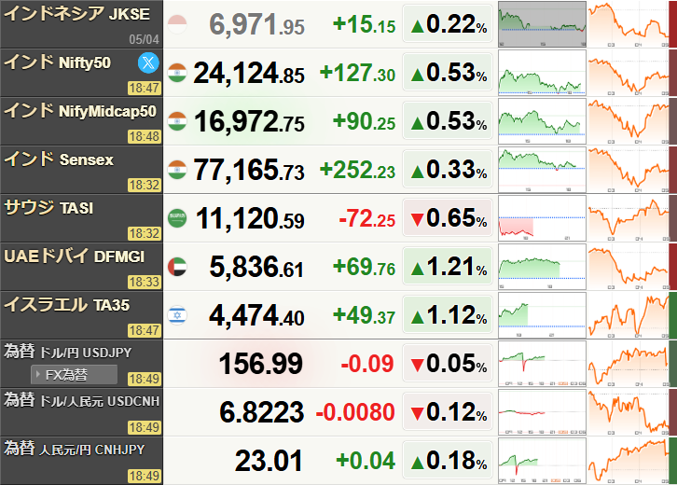
Task: Click the TA35 price 4,474.40
Action: pyautogui.click(x=256, y=315)
